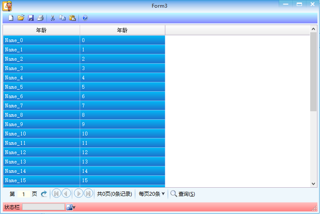Click the New document toolbar icon
Image resolution: width=320 pixels, height=214 pixels.
11,18
